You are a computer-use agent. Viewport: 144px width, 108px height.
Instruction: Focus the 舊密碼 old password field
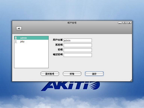coord(78,45)
